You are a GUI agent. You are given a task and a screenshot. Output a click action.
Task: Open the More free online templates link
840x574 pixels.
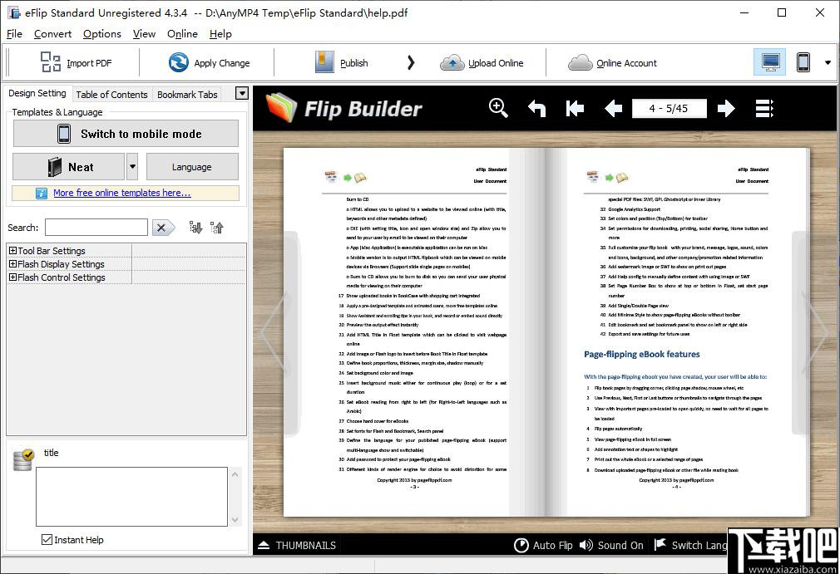tap(121, 193)
